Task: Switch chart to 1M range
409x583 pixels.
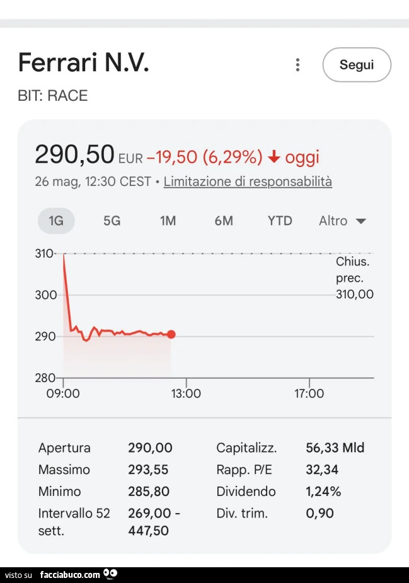Action: tap(168, 221)
